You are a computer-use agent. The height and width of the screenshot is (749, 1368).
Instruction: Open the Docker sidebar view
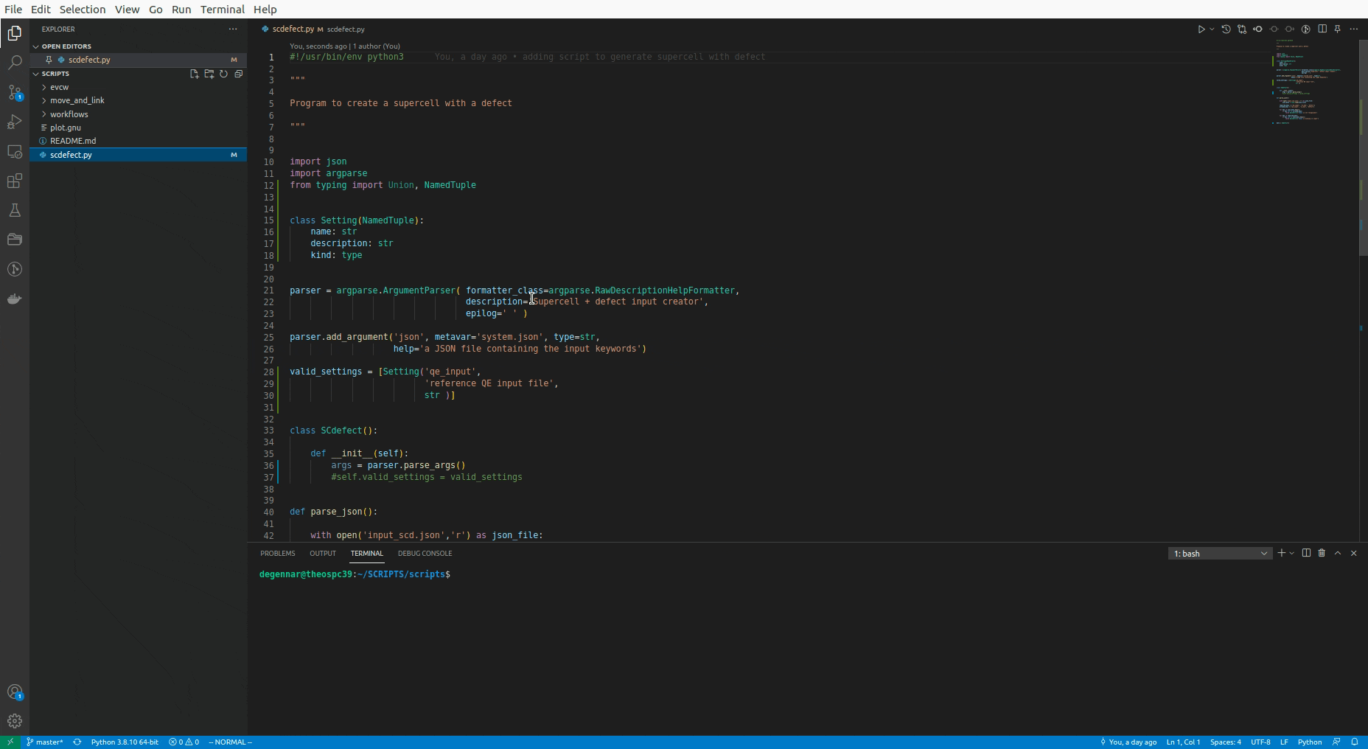click(x=15, y=299)
